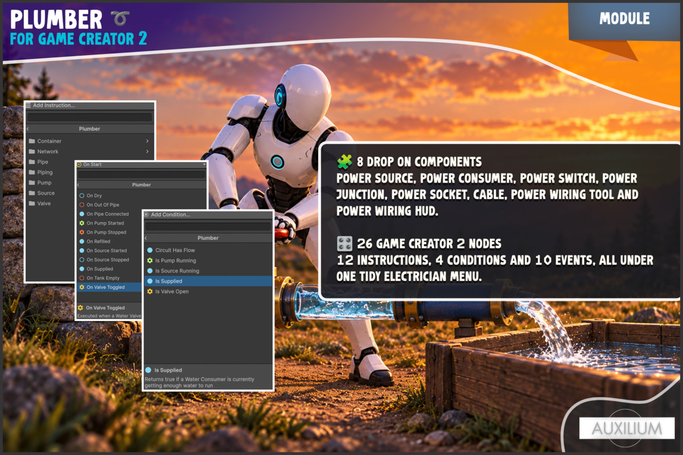Click the highlighted On Valve Toggled gear icon
Image resolution: width=683 pixels, height=455 pixels.
[x=82, y=287]
